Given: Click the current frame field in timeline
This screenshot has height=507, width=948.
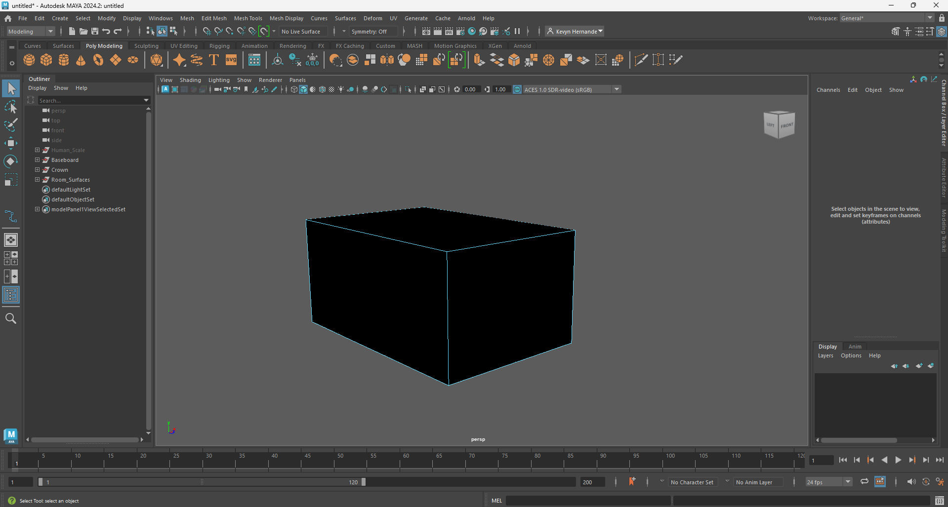Looking at the screenshot, I should pyautogui.click(x=821, y=460).
